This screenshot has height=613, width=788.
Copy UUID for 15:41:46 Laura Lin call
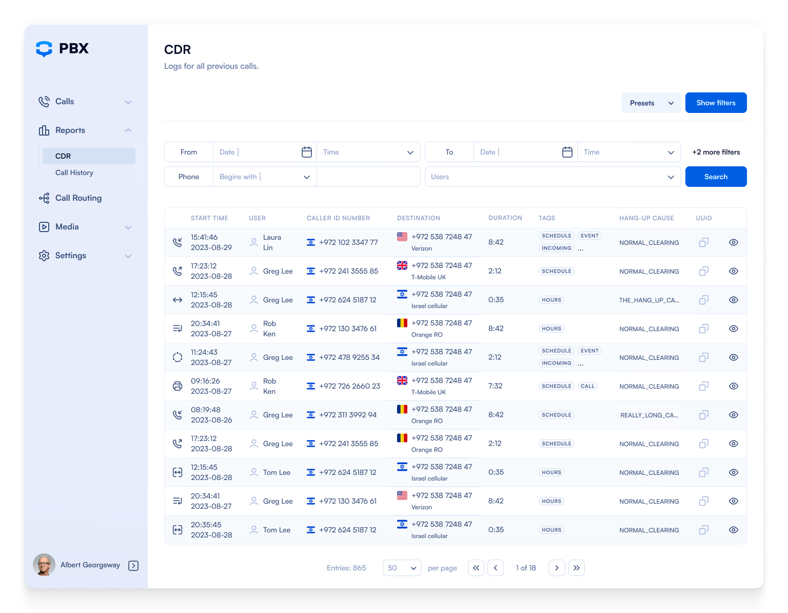click(x=704, y=242)
